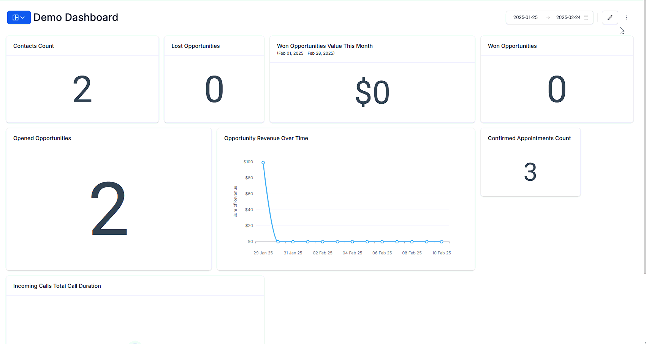The image size is (646, 344).
Task: Click the $100 peak data point on chart
Action: [263, 163]
